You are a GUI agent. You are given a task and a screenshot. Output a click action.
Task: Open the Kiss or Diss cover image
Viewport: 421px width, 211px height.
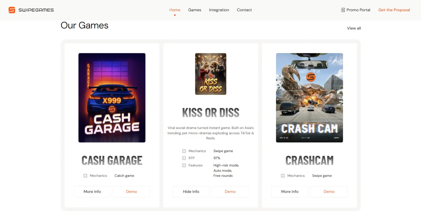pos(211,74)
